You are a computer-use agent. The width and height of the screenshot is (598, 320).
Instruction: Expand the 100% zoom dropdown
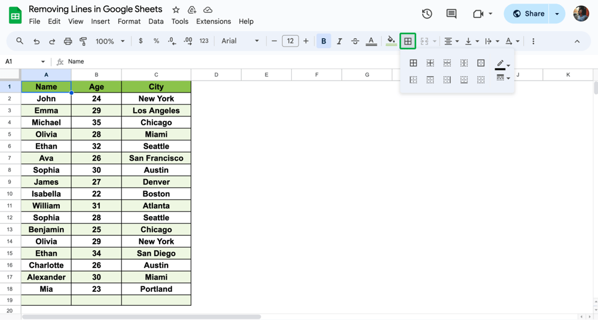(110, 41)
